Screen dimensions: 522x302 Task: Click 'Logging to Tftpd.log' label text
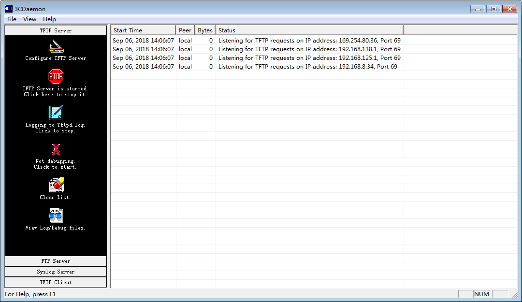point(55,125)
